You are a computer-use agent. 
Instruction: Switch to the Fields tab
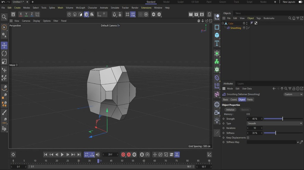tap(250, 100)
